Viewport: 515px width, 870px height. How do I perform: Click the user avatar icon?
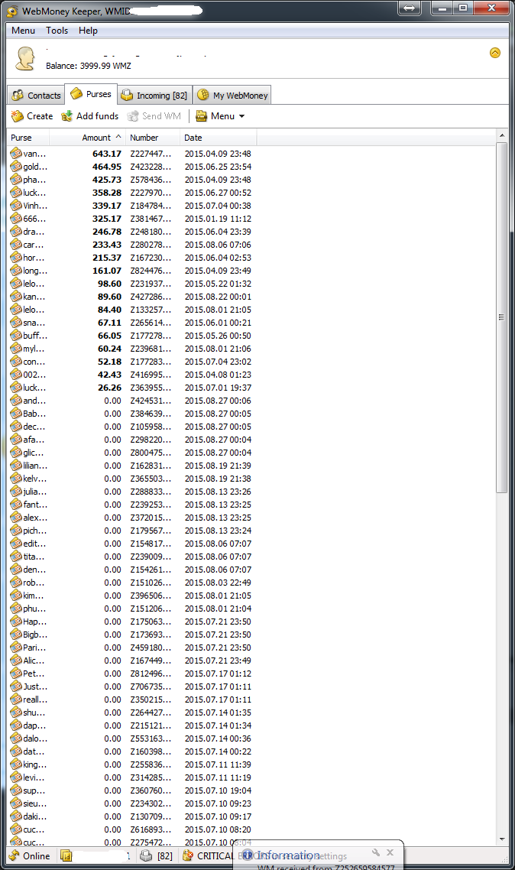tap(25, 58)
